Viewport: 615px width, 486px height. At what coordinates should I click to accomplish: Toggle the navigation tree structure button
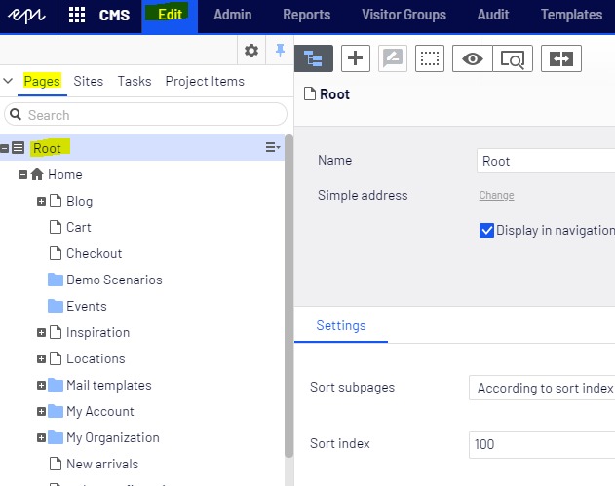coord(314,58)
